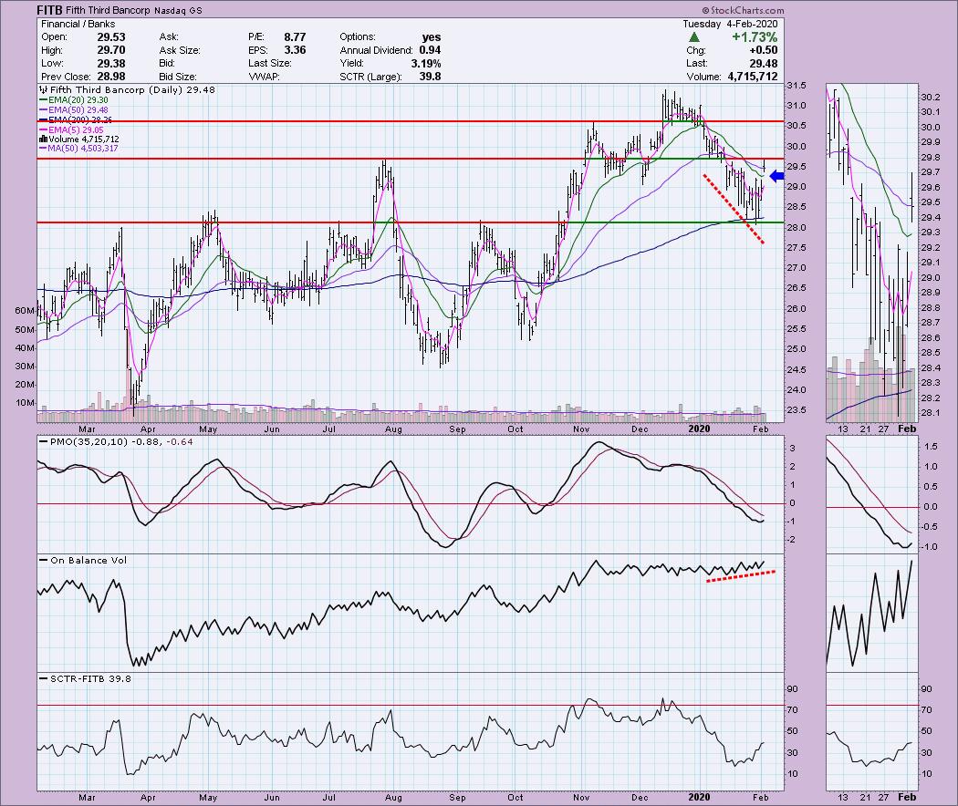Click the EPS value 3.36

[295, 50]
